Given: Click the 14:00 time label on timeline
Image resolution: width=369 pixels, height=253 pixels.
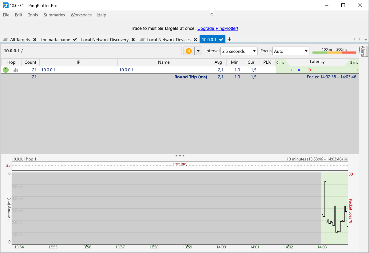Looking at the screenshot, I should click(x=221, y=247).
